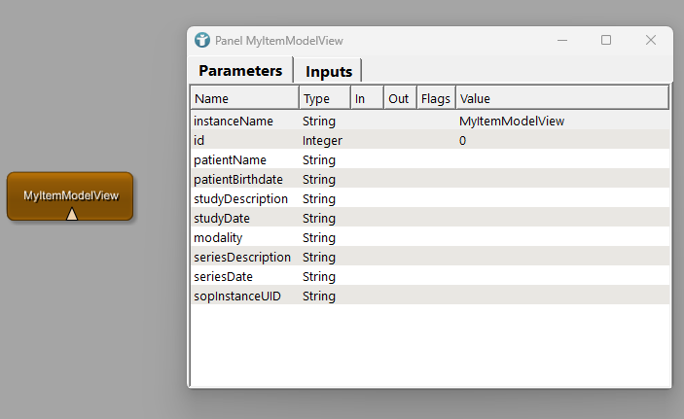Select the instanceName value field
Image resolution: width=684 pixels, height=419 pixels.
pyautogui.click(x=561, y=122)
